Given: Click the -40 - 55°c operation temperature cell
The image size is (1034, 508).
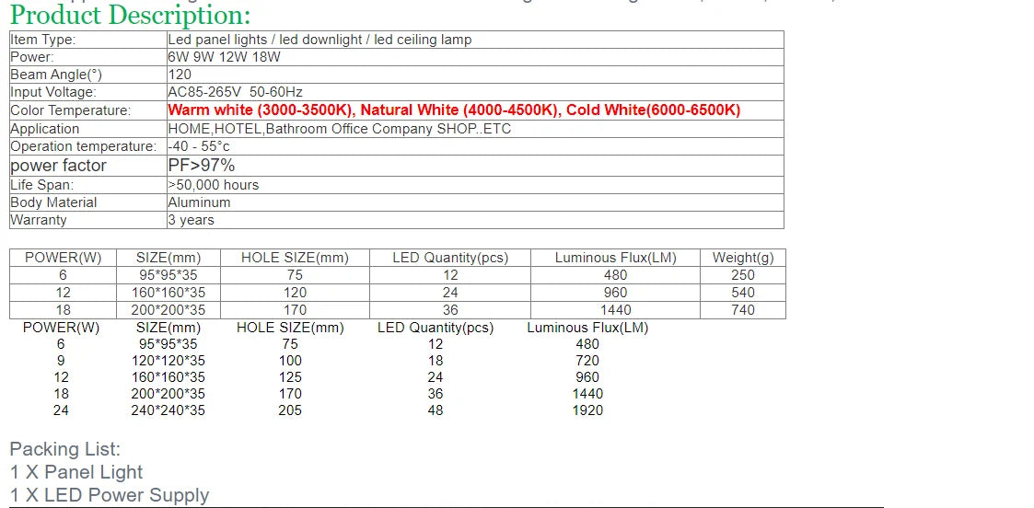Looking at the screenshot, I should (x=475, y=146).
